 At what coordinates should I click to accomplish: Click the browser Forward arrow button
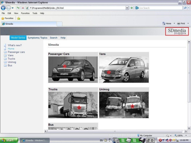8,8
